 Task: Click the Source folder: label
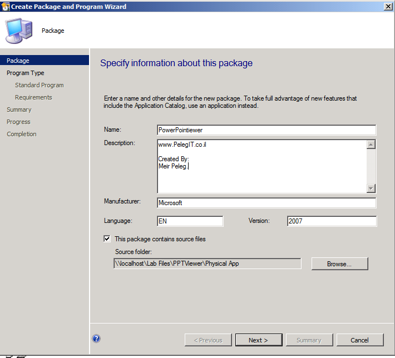[134, 252]
